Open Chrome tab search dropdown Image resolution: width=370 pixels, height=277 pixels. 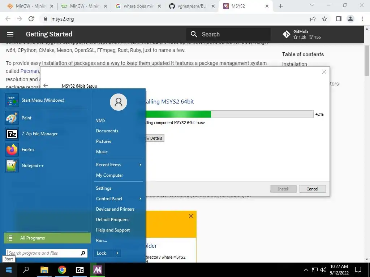coord(312,5)
